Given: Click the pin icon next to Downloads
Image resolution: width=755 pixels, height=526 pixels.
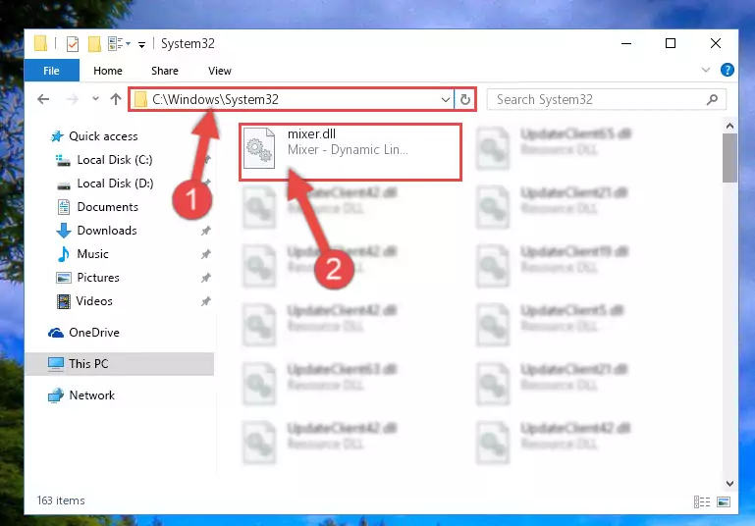Looking at the screenshot, I should [x=205, y=231].
